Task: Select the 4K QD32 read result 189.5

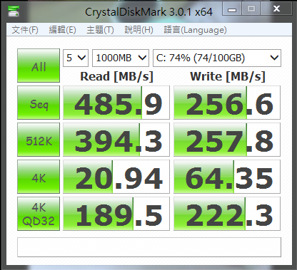Action: pyautogui.click(x=116, y=214)
